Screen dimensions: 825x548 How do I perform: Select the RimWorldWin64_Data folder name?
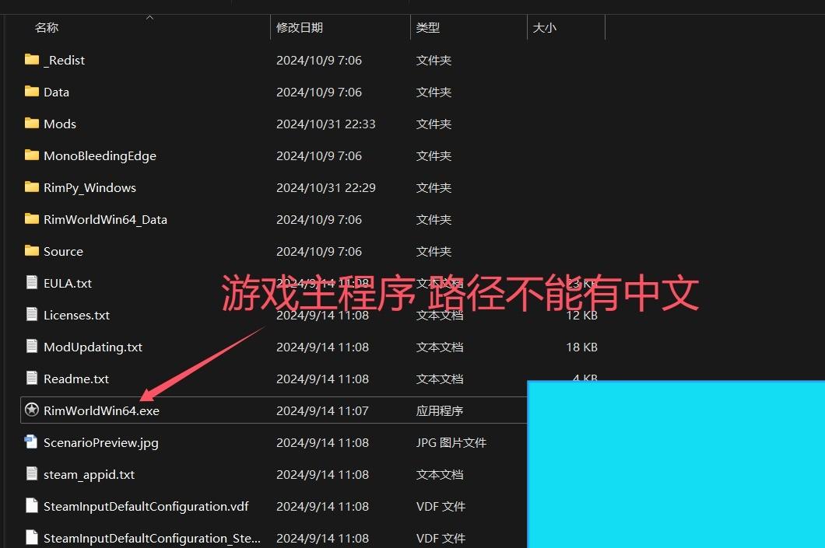pyautogui.click(x=105, y=220)
